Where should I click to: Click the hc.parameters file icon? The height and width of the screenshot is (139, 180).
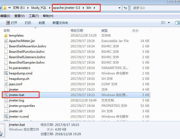pos(6,68)
